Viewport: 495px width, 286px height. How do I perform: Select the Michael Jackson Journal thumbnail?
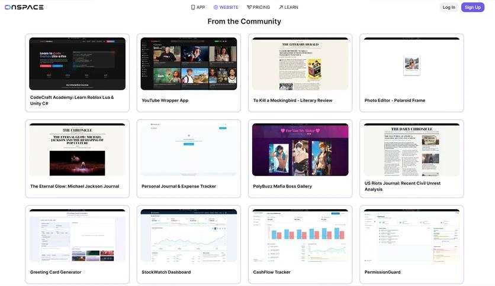pyautogui.click(x=77, y=149)
